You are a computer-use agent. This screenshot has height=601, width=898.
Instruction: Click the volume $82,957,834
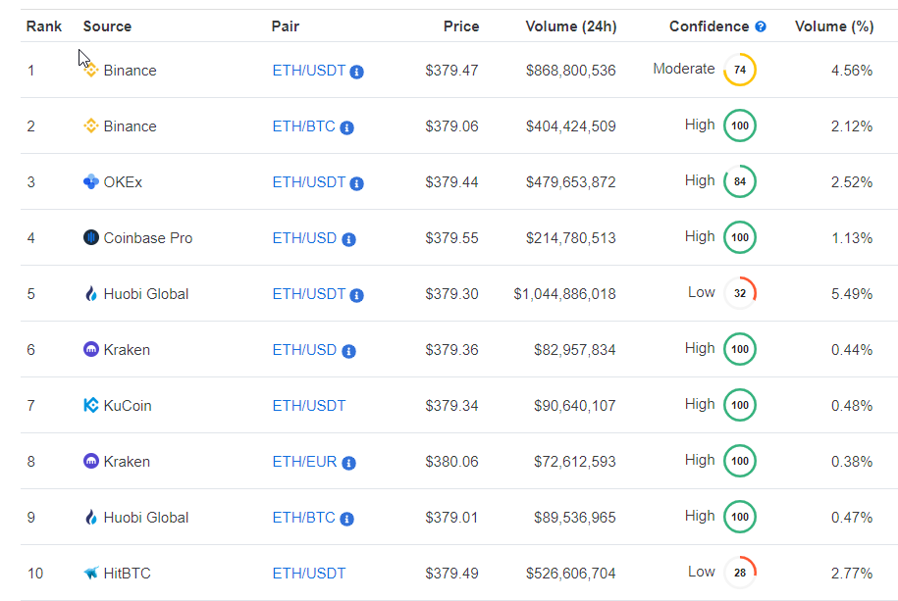point(575,350)
